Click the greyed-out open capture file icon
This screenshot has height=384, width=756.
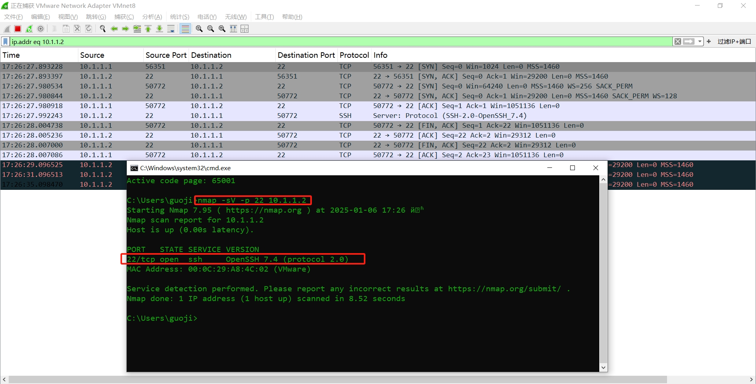[x=54, y=29]
